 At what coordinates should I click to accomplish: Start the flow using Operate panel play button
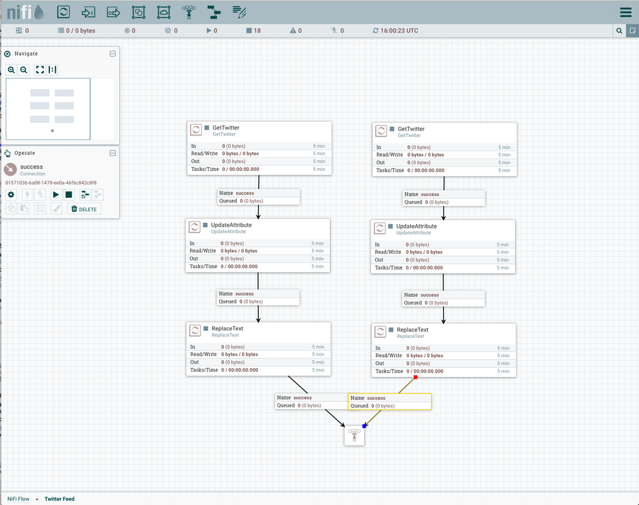[56, 194]
